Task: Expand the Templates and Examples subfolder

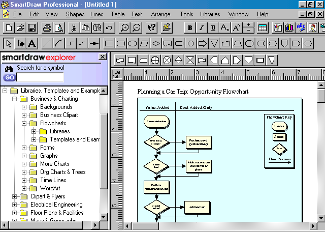Action: pyautogui.click(x=34, y=139)
